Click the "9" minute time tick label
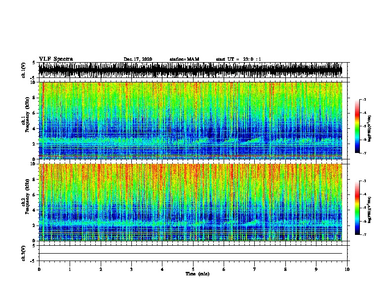391x302 pixels. tap(316, 269)
